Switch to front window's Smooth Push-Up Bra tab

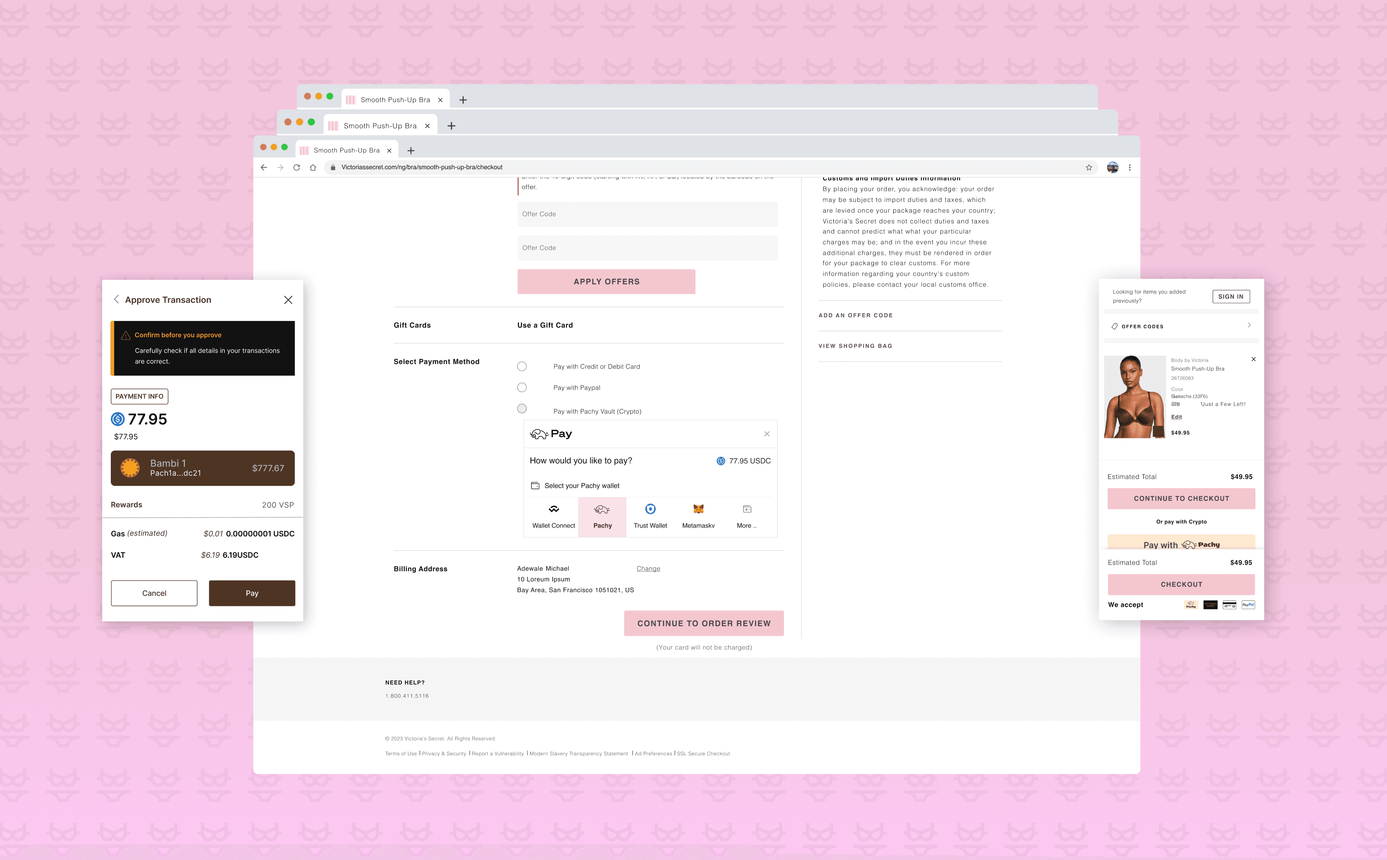pos(346,151)
